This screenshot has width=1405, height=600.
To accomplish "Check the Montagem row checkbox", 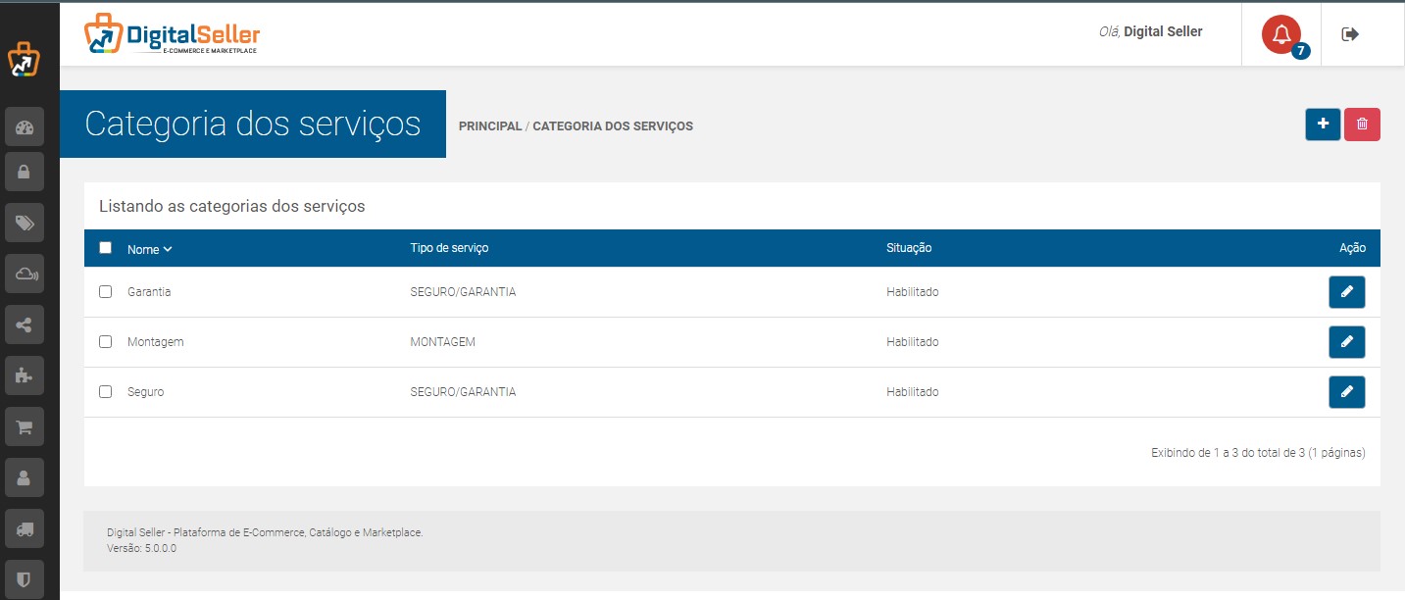I will [106, 342].
